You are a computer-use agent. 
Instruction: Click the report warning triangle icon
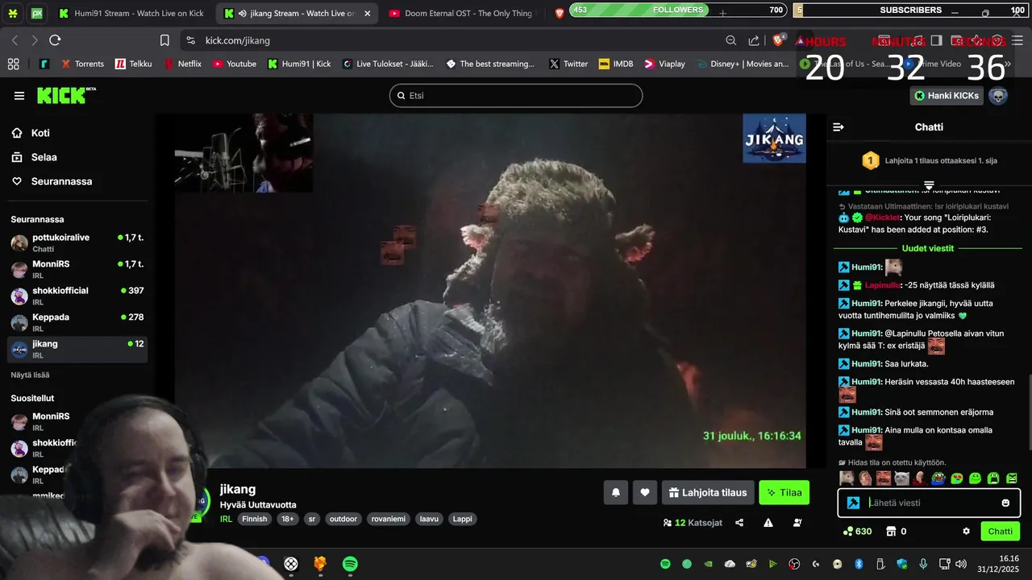click(x=768, y=523)
